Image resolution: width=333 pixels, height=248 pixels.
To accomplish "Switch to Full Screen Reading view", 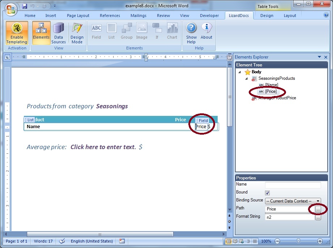I will (235, 241).
